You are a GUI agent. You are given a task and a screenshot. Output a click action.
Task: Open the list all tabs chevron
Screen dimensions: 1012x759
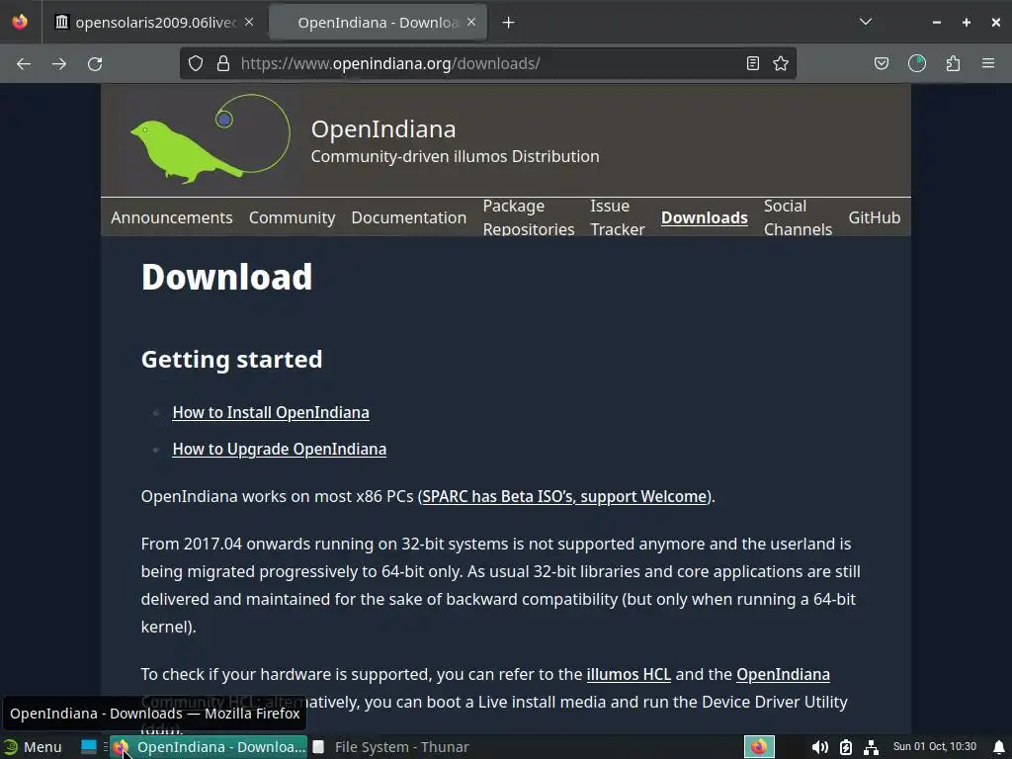click(x=866, y=22)
